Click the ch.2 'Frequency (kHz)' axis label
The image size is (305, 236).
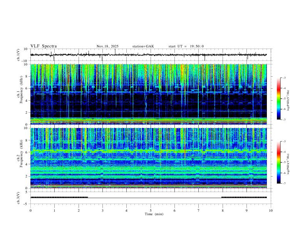[x=22, y=154]
